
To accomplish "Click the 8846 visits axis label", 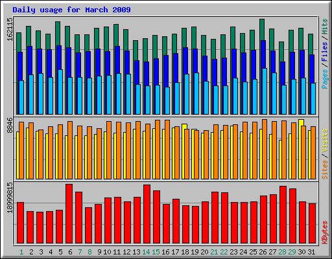I will tap(10, 126).
